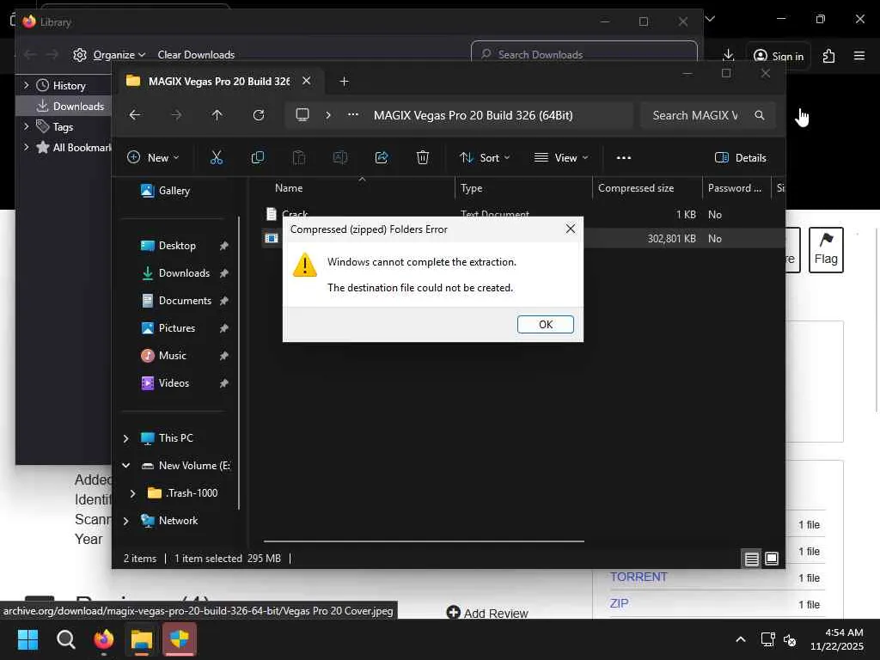Click File Explorer icon in taskbar
The width and height of the screenshot is (880, 660).
[142, 639]
